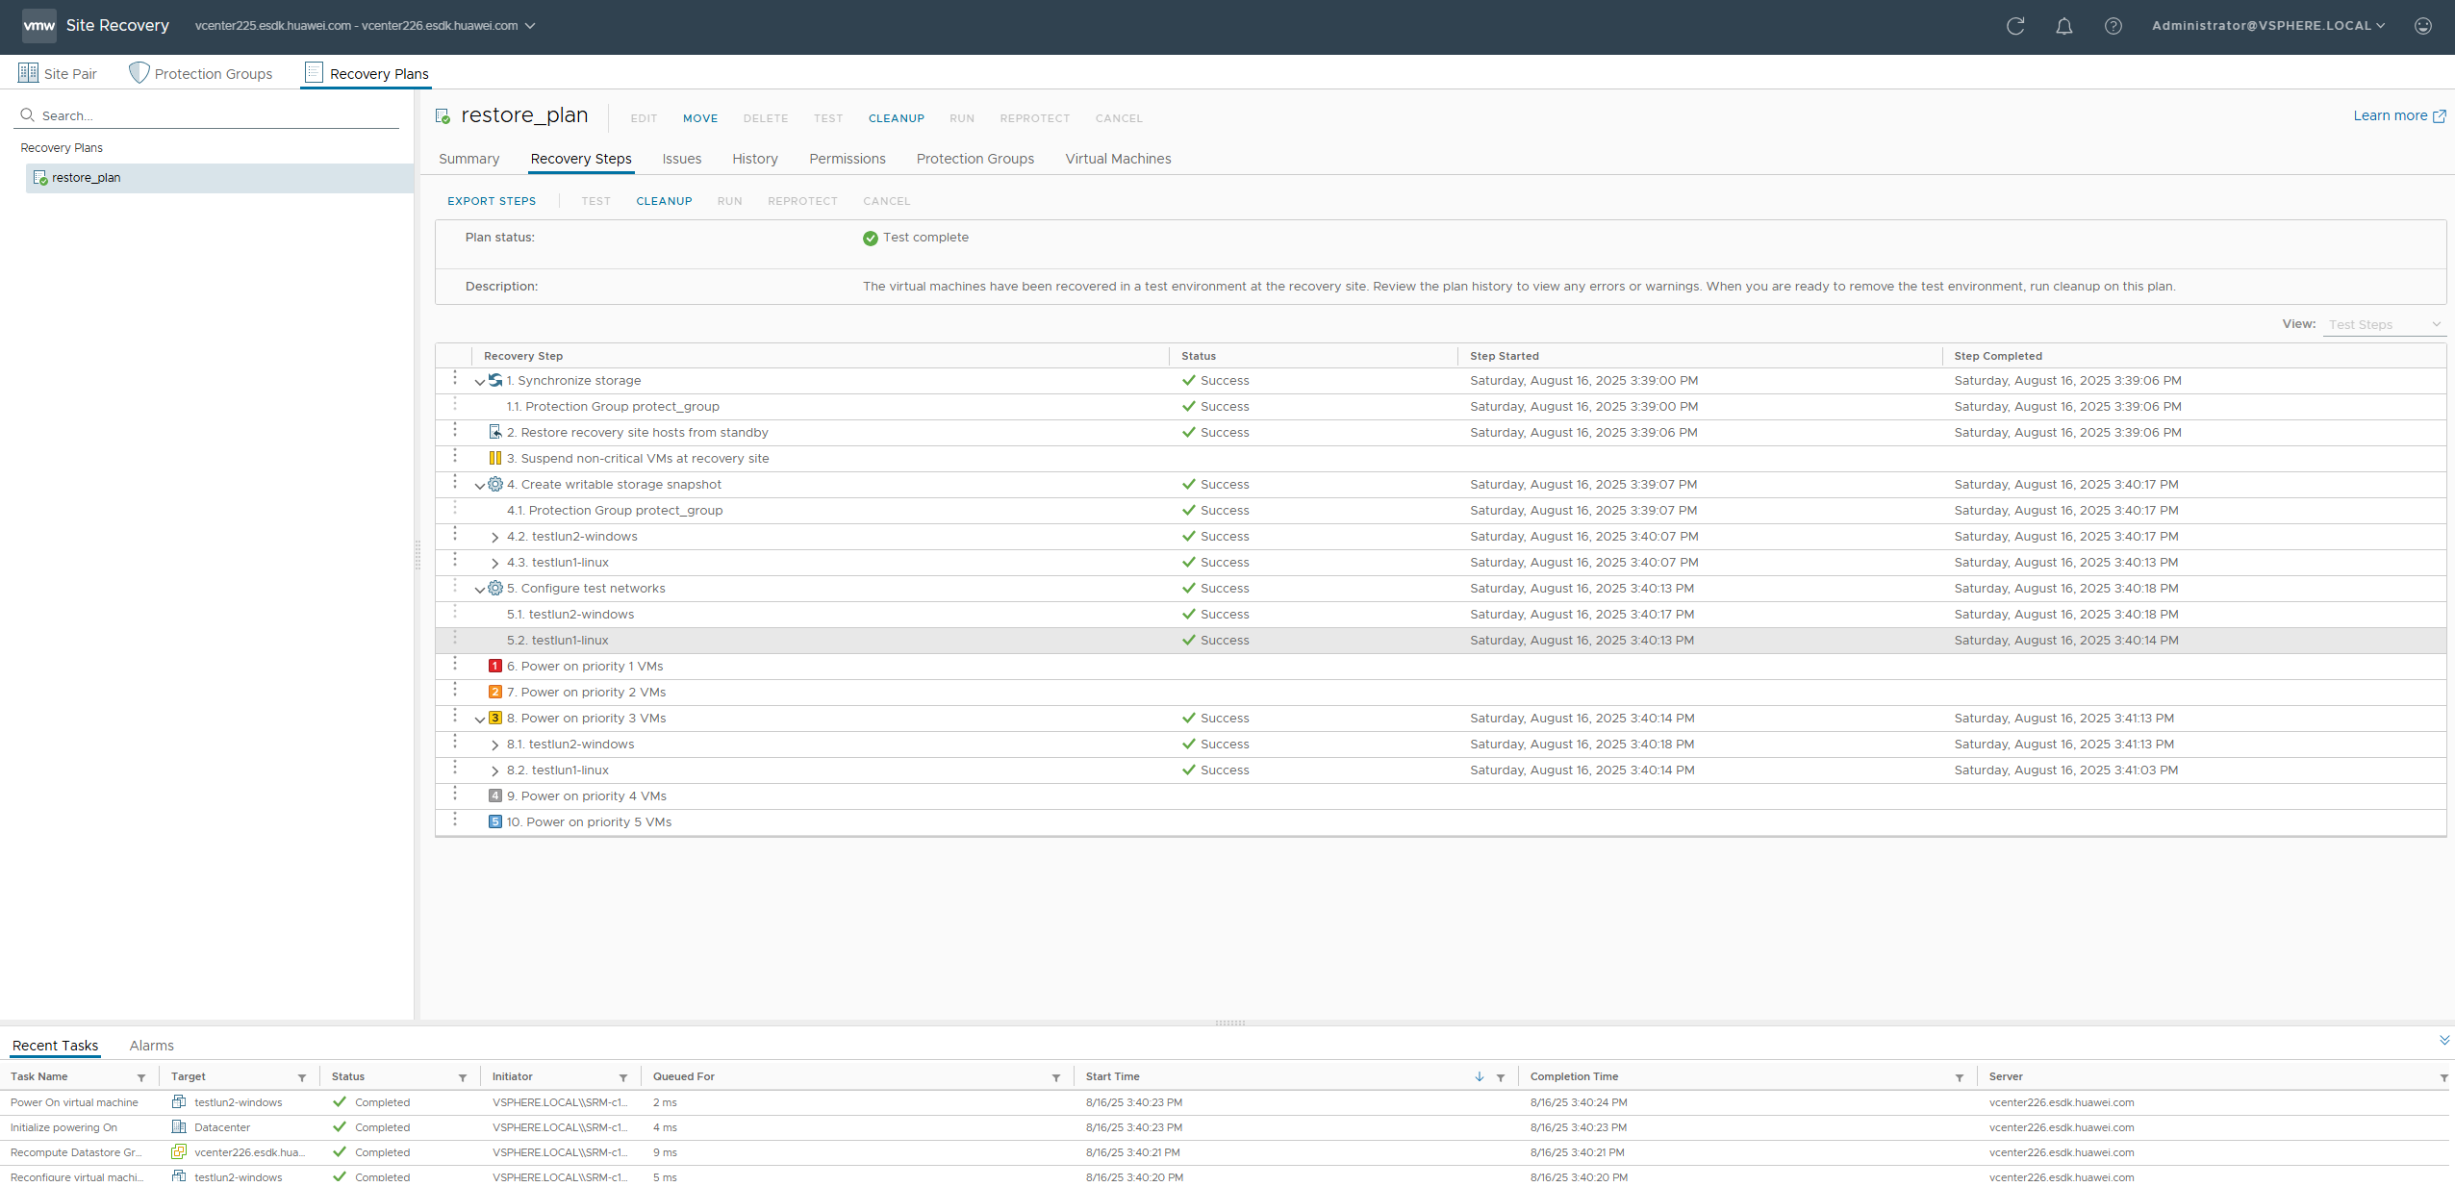Viewport: 2455px width, 1187px height.
Task: Open the View Test Steps dropdown
Action: 2384,325
